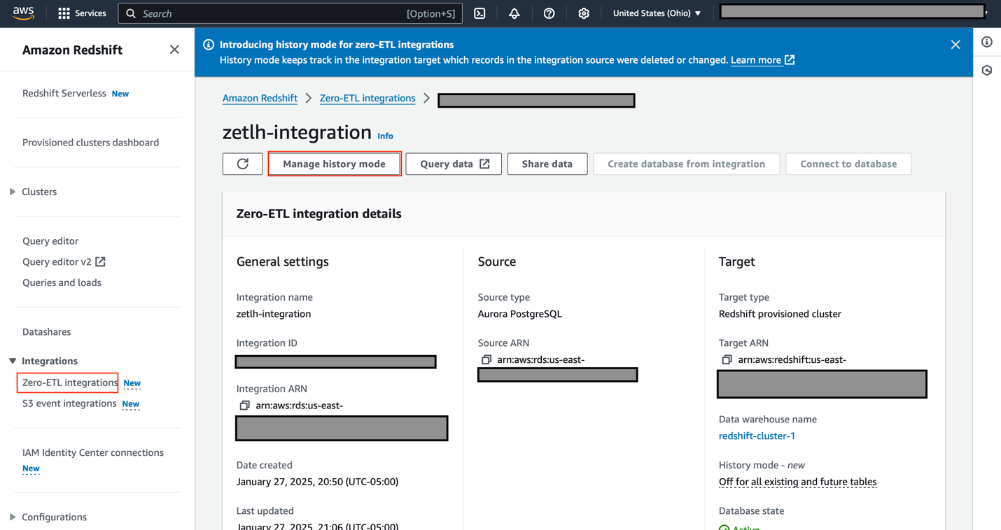Open the Services grid menu

82,13
